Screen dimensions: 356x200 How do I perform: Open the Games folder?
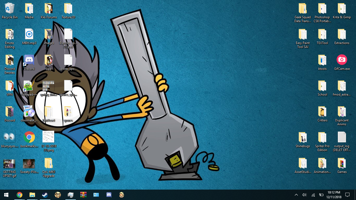tap(342, 166)
